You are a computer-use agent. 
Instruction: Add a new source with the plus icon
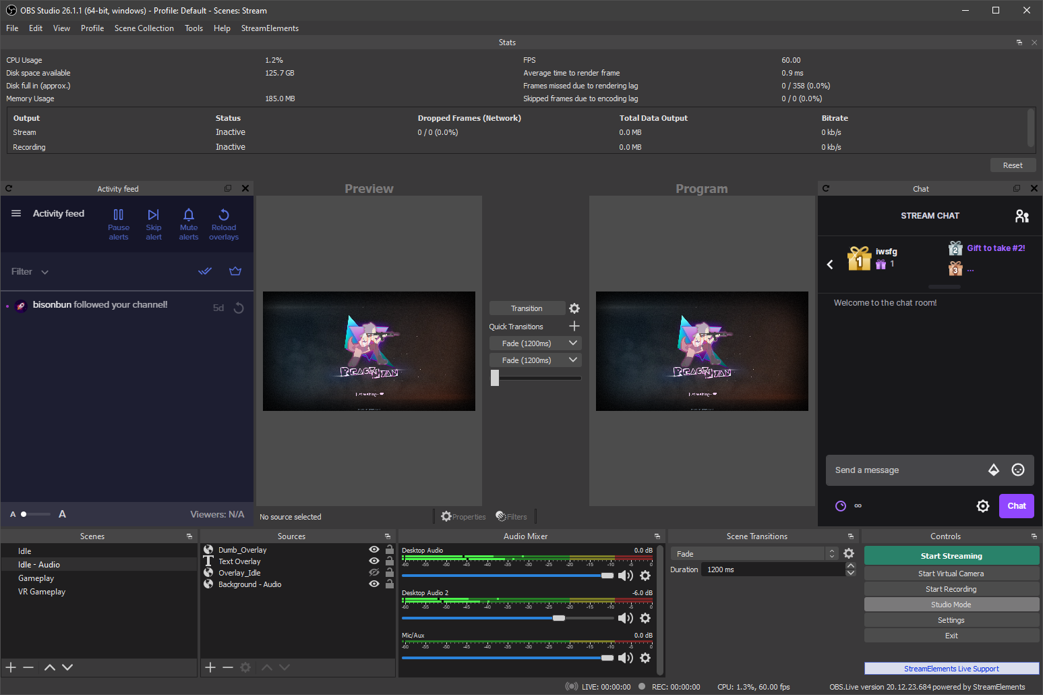point(210,667)
